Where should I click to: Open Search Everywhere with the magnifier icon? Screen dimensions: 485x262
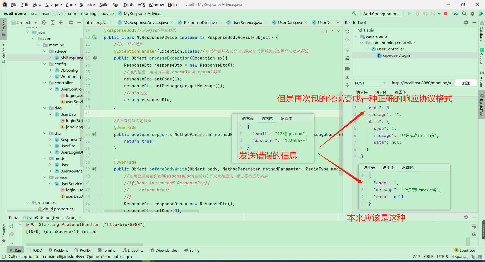464,14
